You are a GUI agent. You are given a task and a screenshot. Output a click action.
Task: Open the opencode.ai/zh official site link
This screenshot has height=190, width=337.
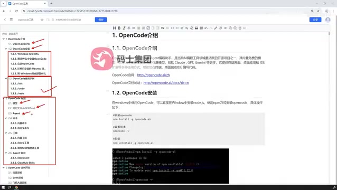[x=154, y=75]
